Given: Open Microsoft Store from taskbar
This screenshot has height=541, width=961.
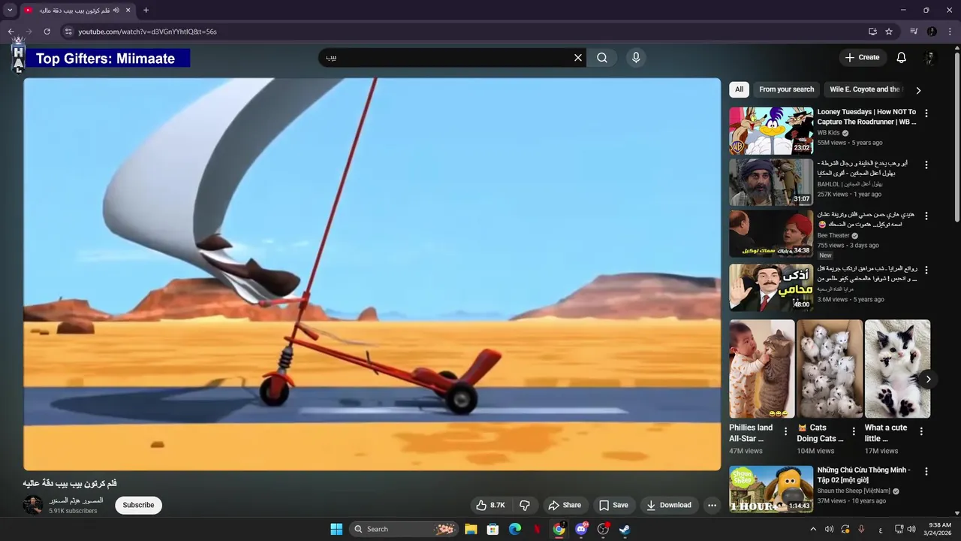Looking at the screenshot, I should click(493, 529).
